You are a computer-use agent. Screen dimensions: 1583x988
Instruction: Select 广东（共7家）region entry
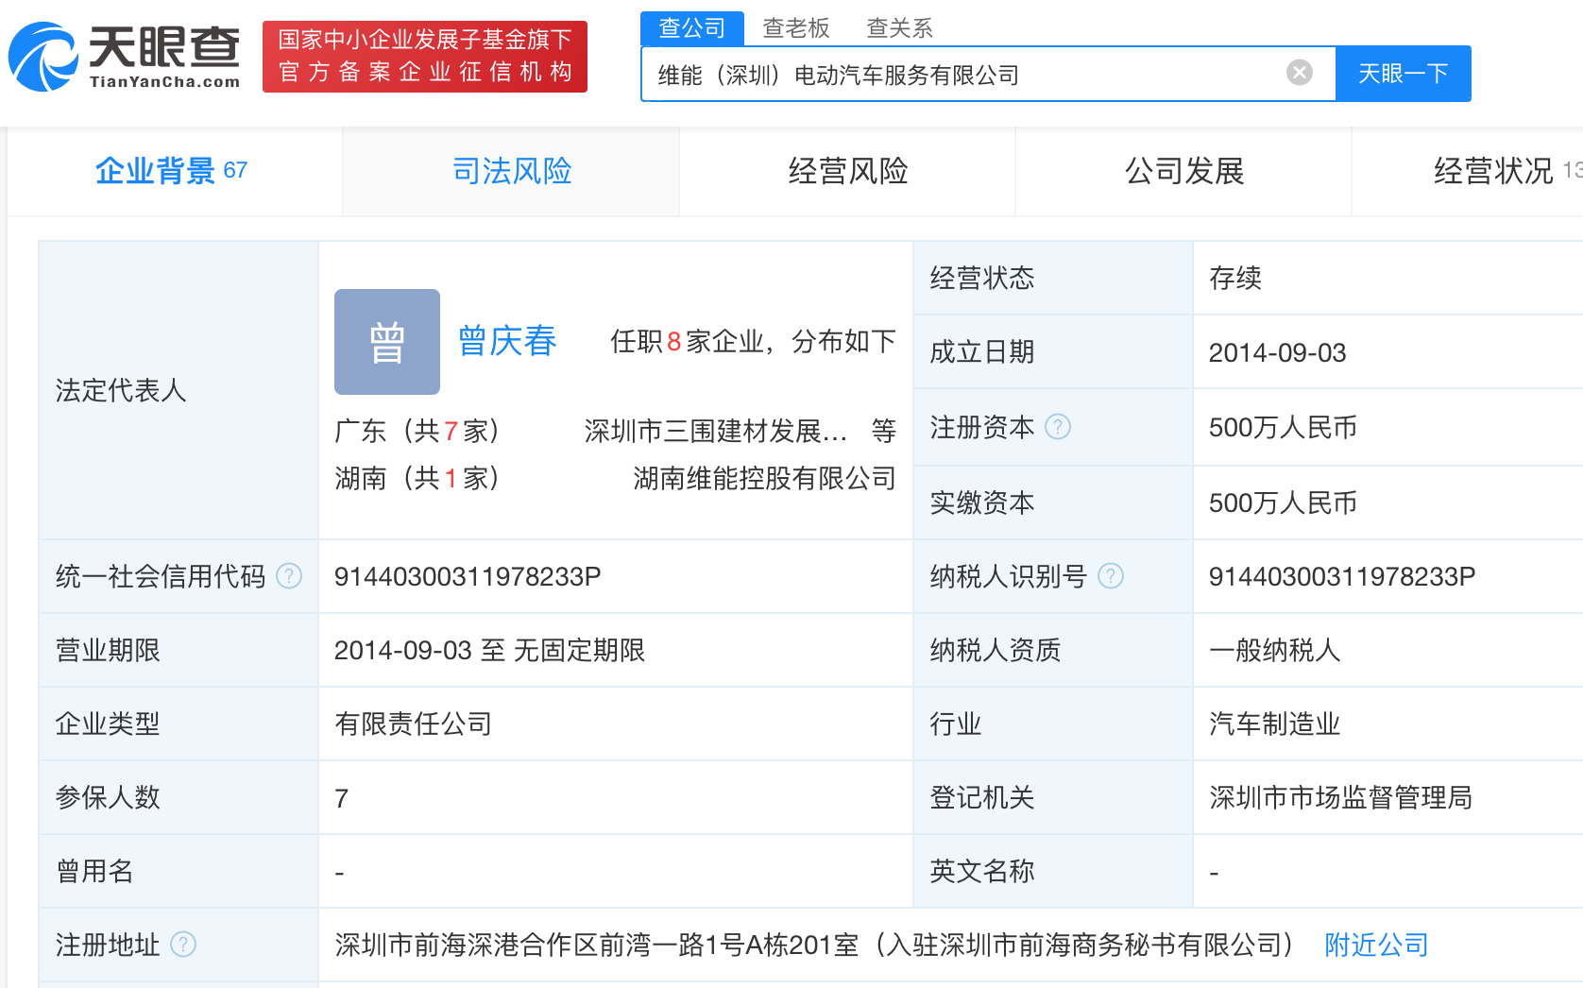(417, 432)
